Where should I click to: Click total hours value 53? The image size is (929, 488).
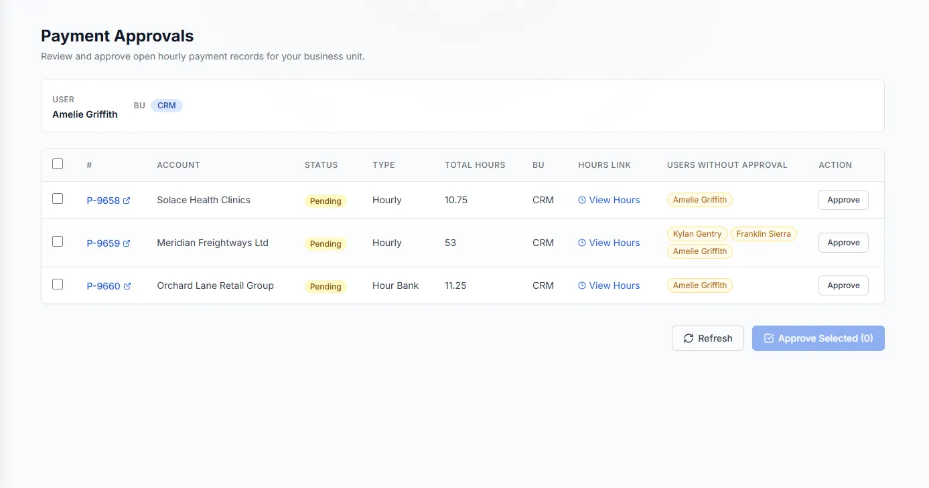pos(450,243)
